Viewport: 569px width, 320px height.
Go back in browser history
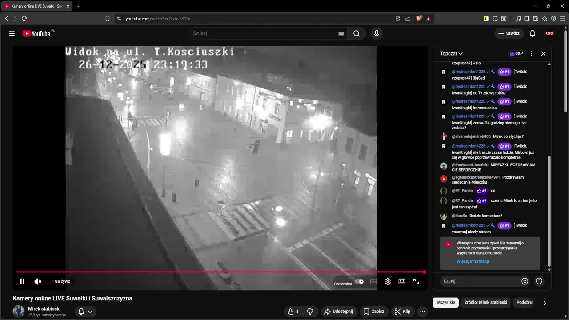click(6, 19)
